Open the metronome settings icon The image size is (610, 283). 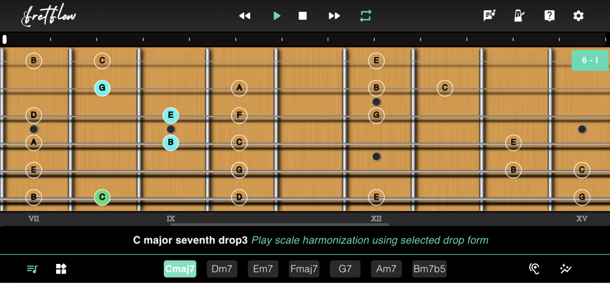[519, 15]
